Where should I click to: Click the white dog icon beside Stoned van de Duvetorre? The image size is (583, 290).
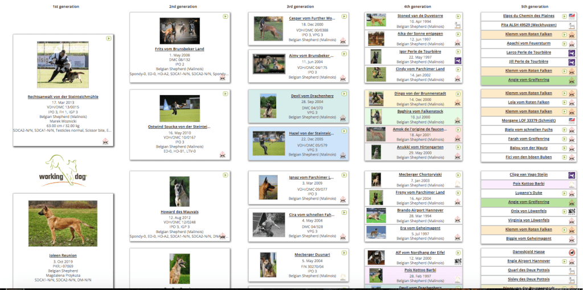(x=457, y=25)
